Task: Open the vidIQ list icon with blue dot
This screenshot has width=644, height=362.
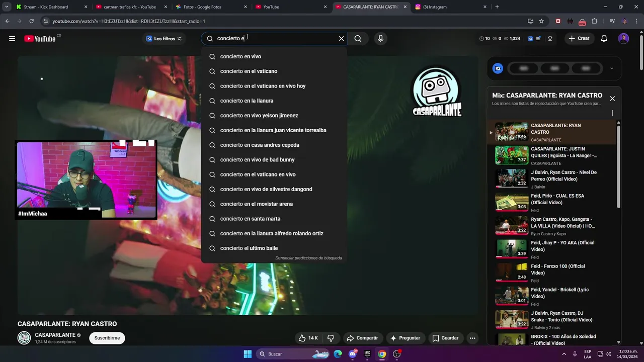Action: click(x=538, y=39)
